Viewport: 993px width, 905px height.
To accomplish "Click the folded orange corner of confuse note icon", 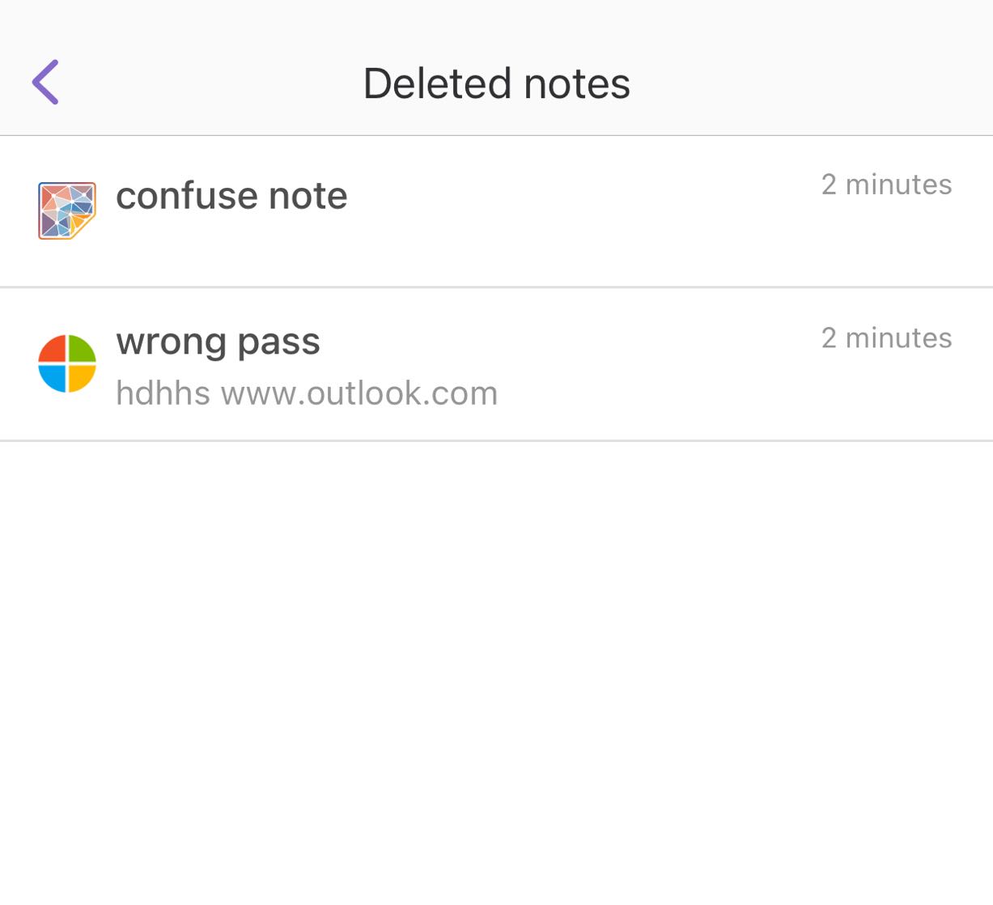I will pyautogui.click(x=83, y=226).
